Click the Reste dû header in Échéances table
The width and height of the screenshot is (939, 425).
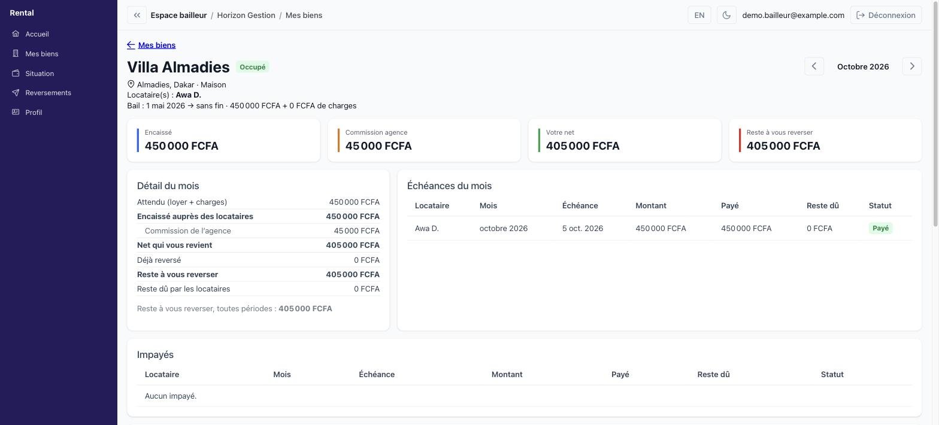[x=823, y=205]
